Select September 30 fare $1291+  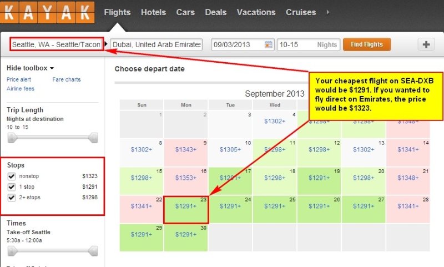point(186,234)
